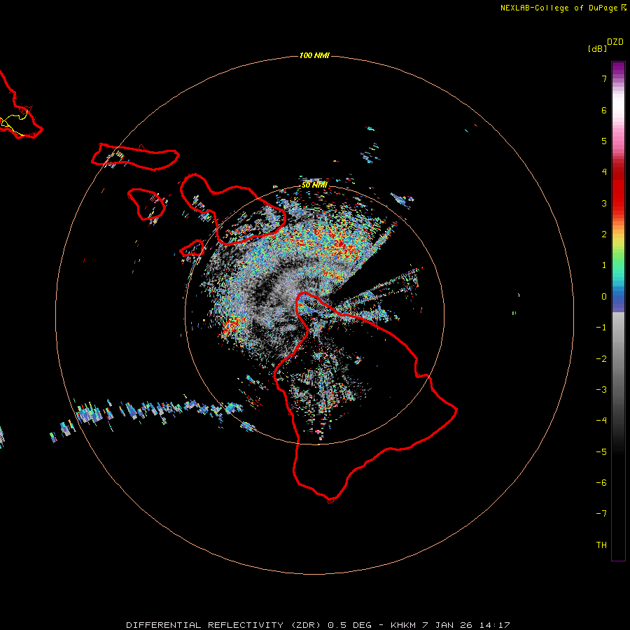
Task: Click the Differential Reflectivity (ZDR) caption title
Action: (225, 625)
